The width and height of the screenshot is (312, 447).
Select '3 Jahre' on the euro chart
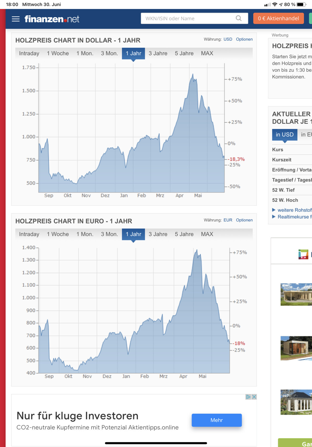tap(158, 234)
